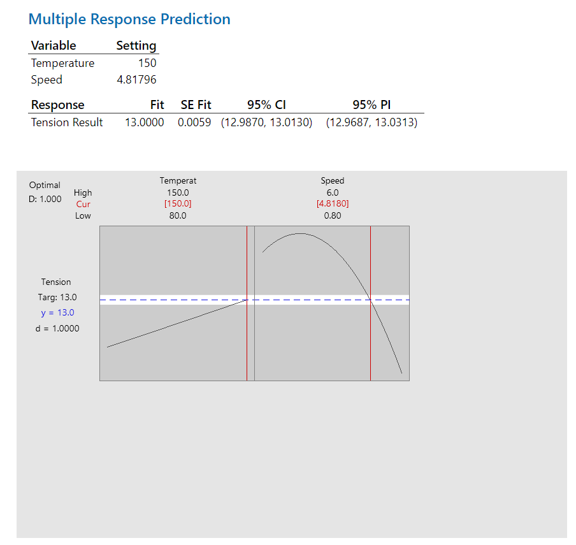Click the Temperature setting value 150
This screenshot has width=576, height=545.
click(147, 63)
